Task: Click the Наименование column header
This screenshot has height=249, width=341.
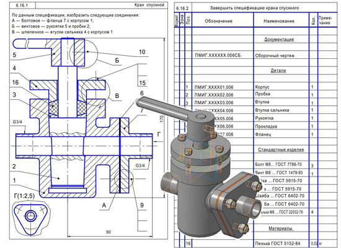Action: click(279, 21)
